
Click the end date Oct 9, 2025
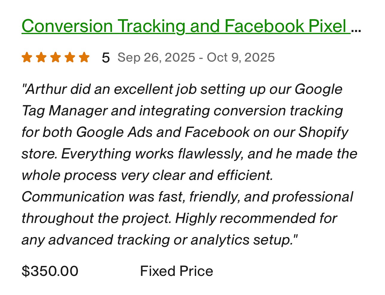(x=241, y=57)
